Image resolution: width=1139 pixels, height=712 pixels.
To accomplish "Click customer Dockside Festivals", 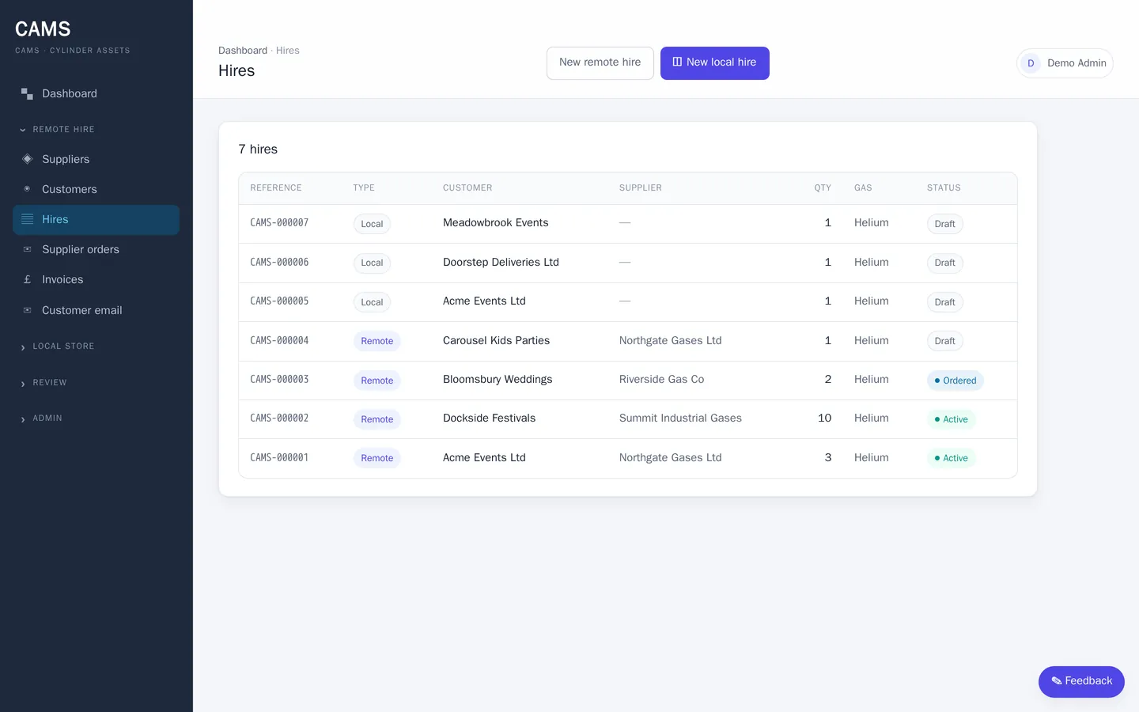I will tap(489, 418).
